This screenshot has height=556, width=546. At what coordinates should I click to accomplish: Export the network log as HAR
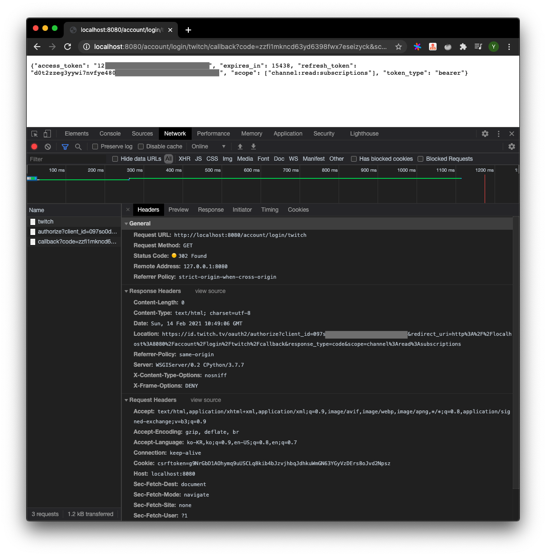253,146
